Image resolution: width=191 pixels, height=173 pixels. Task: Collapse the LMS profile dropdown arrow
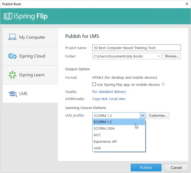(143, 116)
